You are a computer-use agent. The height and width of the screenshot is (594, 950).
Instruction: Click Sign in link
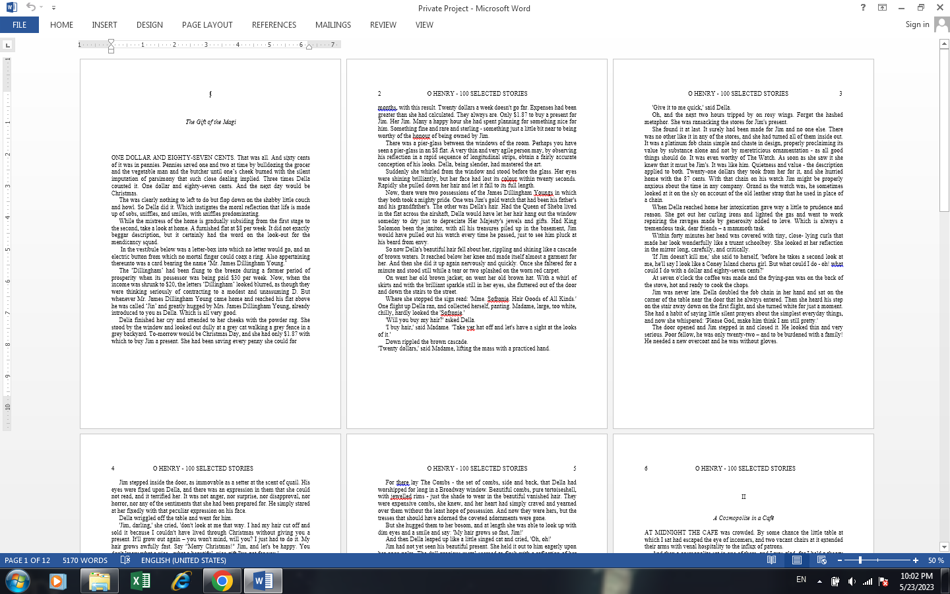click(x=917, y=24)
